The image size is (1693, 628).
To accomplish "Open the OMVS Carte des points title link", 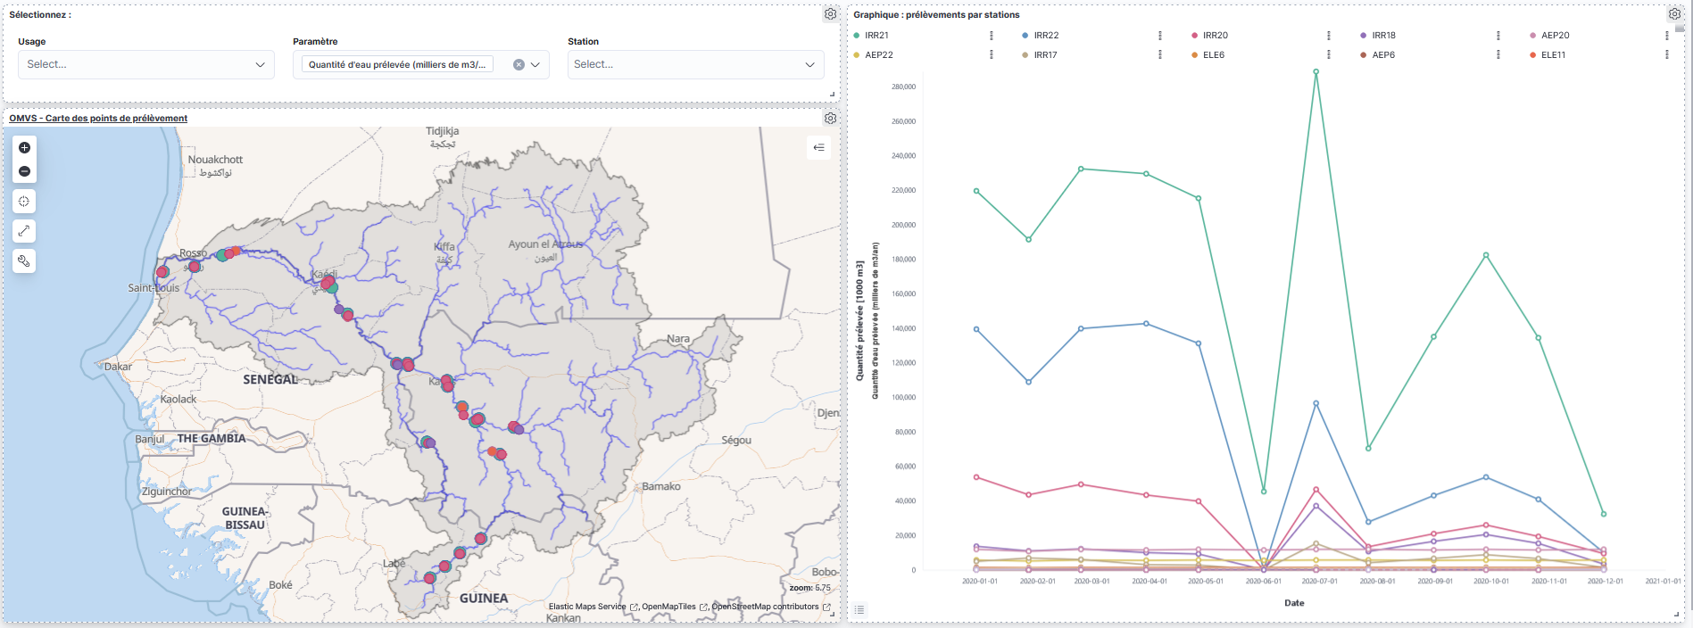I will click(98, 119).
